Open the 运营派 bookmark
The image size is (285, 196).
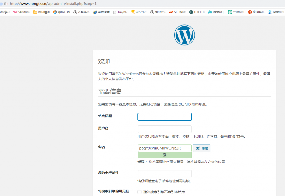coord(215,12)
